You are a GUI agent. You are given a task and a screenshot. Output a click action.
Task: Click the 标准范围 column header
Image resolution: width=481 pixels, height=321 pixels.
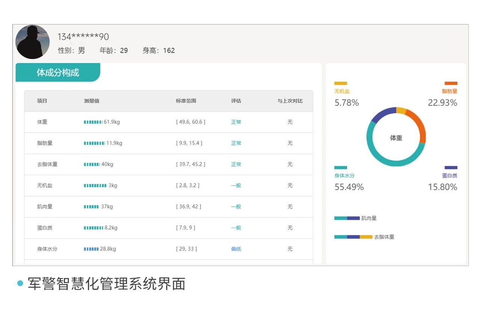[x=186, y=101]
